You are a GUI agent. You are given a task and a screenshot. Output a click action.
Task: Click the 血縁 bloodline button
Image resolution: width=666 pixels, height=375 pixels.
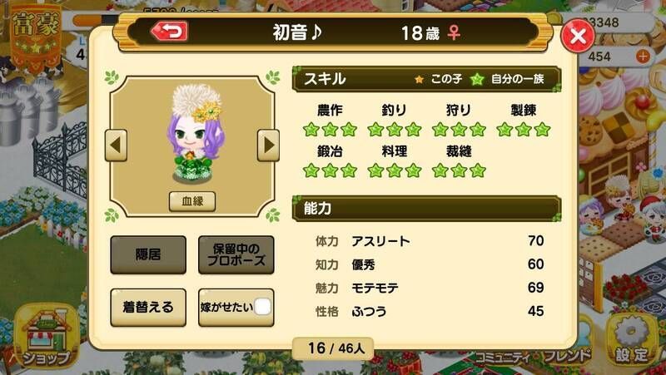point(192,201)
